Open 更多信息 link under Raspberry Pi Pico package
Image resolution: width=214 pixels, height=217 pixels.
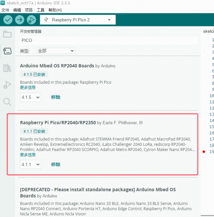28,155
